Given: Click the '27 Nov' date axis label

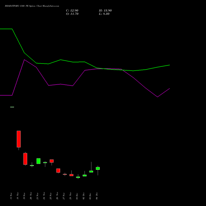Looking at the screenshot, I should coord(64,196).
